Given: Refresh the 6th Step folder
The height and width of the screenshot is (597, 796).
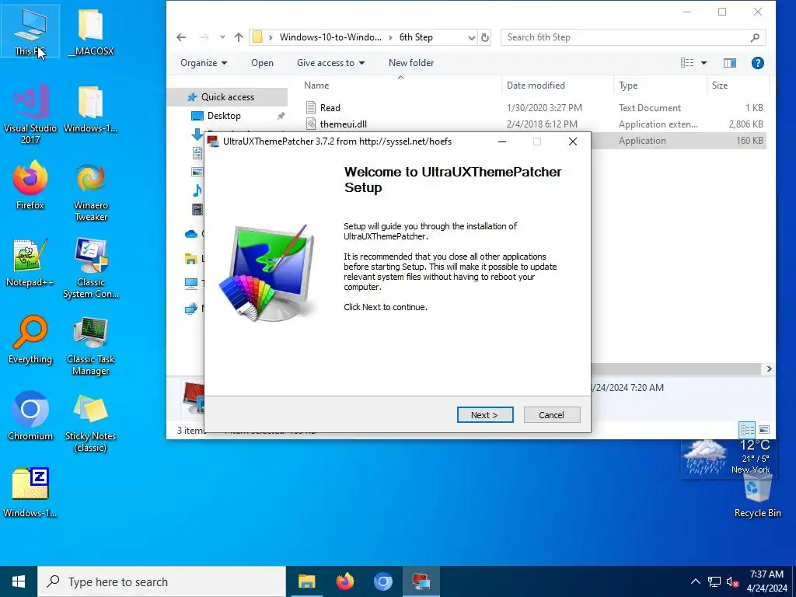Looking at the screenshot, I should point(485,37).
